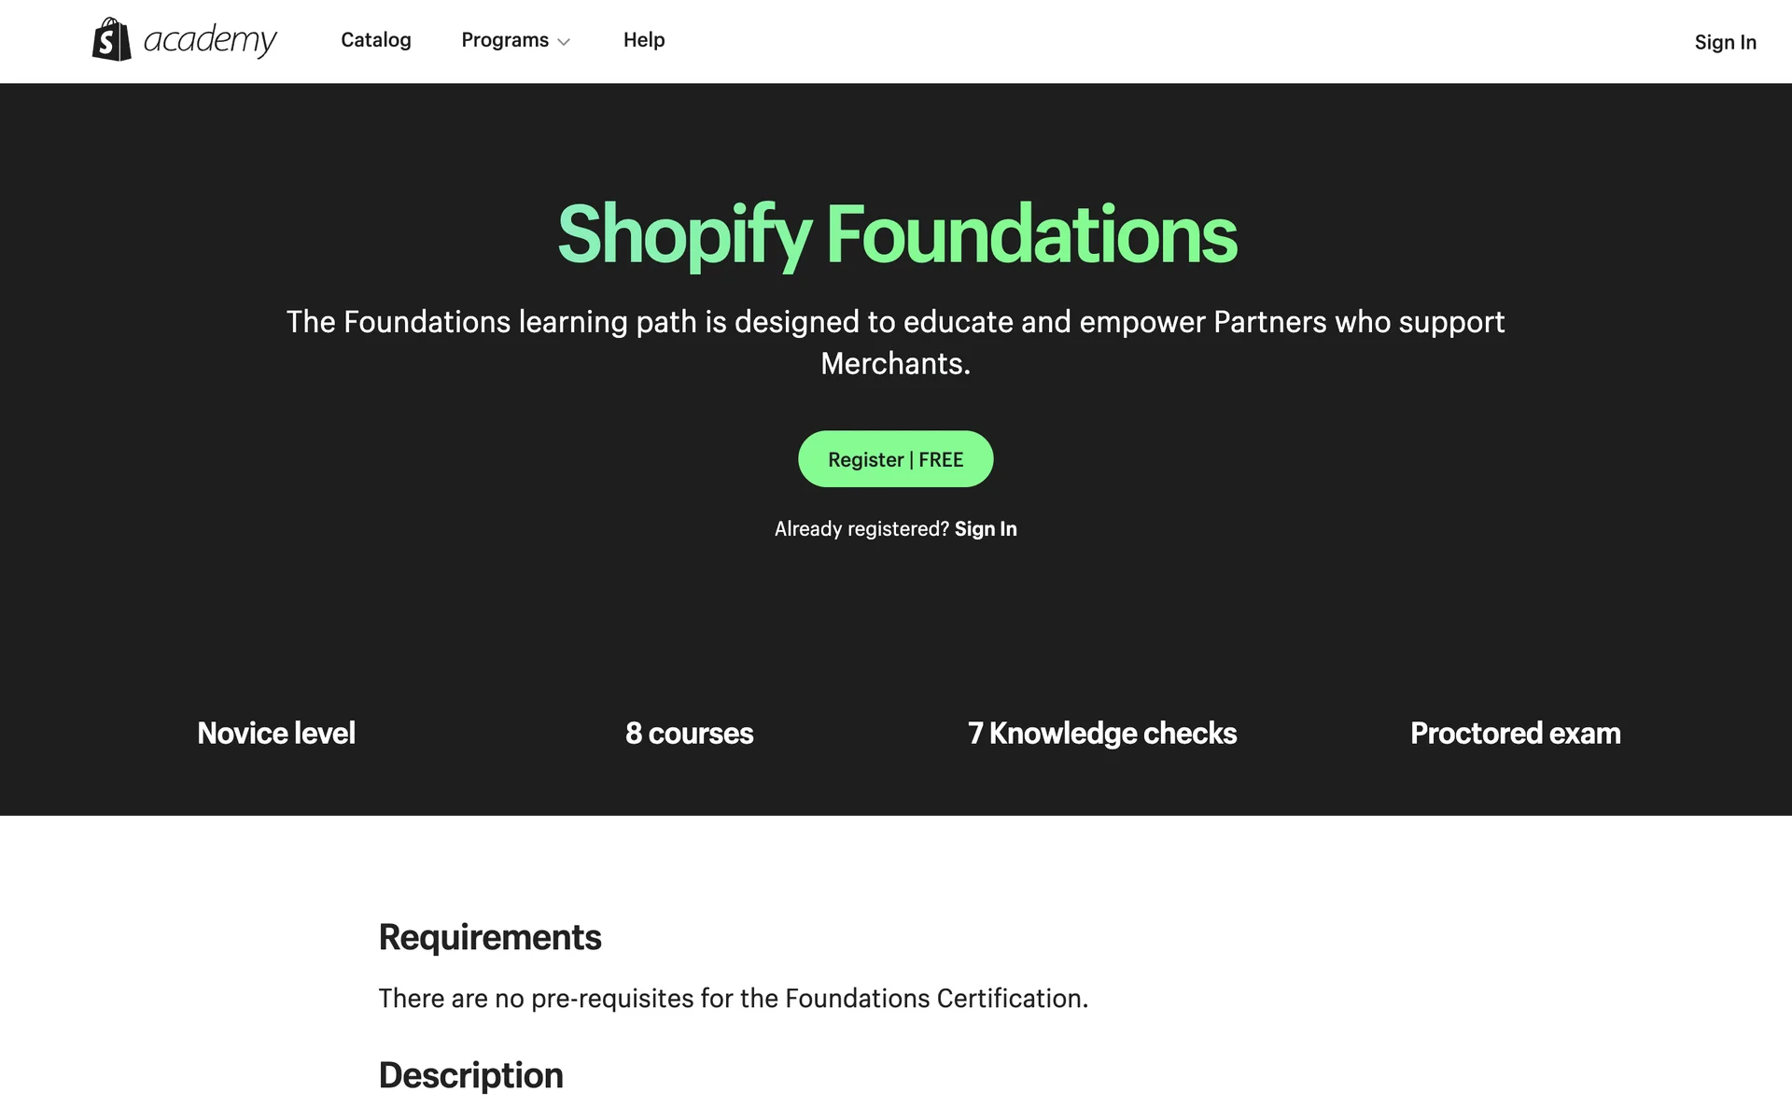Image resolution: width=1792 pixels, height=1120 pixels.
Task: Click the Already registered? text
Action: (x=861, y=529)
